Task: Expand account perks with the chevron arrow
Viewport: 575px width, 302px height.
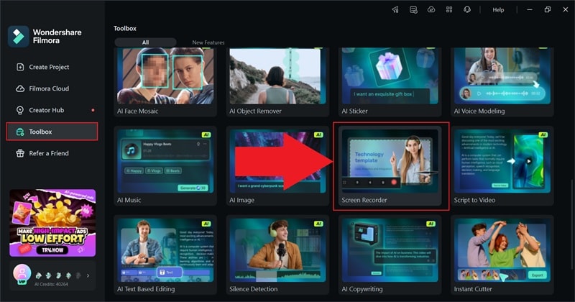Action: click(x=88, y=275)
